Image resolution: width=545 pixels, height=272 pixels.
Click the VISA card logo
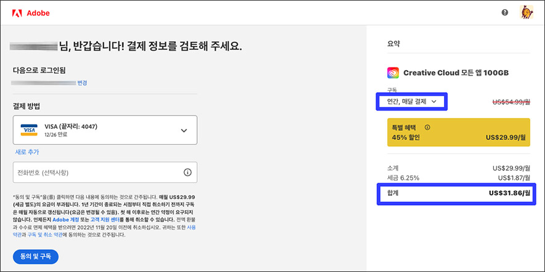[x=29, y=130]
